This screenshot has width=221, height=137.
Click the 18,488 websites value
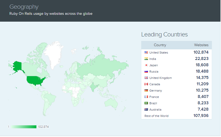point(202,71)
